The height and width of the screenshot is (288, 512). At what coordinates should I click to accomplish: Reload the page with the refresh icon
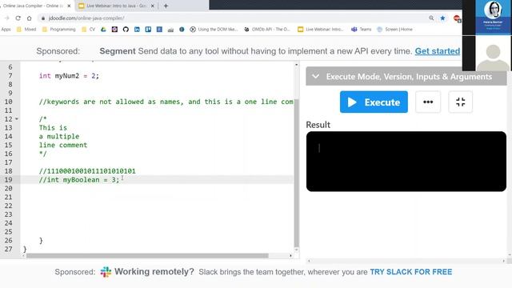pos(18,18)
